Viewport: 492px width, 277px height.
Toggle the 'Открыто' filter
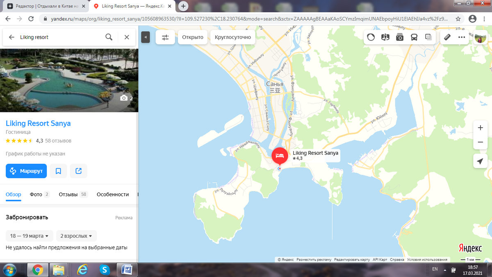193,37
